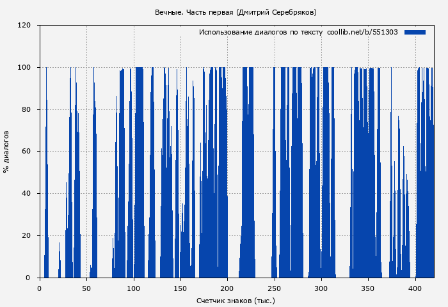Click the y-axis tick label 60

pyautogui.click(x=26, y=152)
